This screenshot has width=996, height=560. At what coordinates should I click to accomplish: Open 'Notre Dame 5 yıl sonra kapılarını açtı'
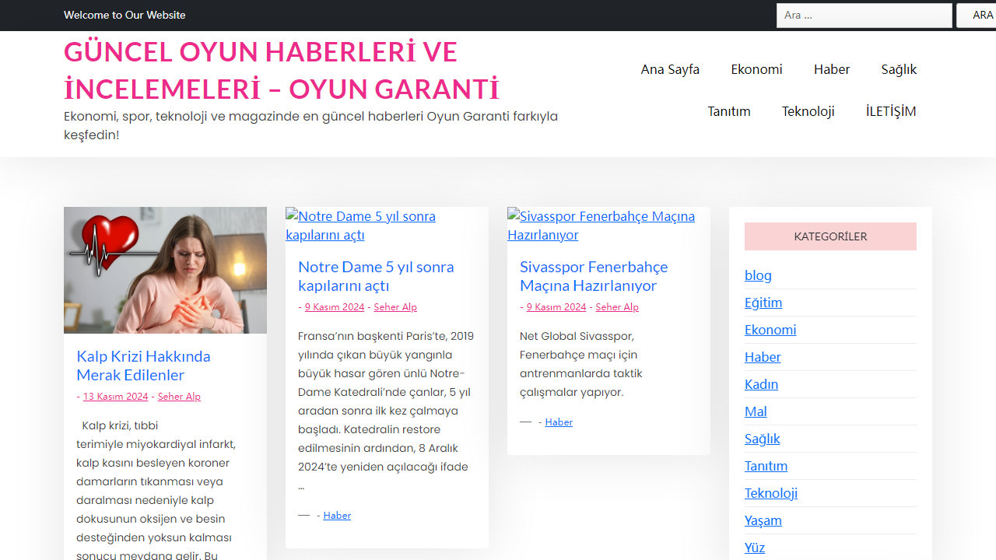(x=376, y=275)
